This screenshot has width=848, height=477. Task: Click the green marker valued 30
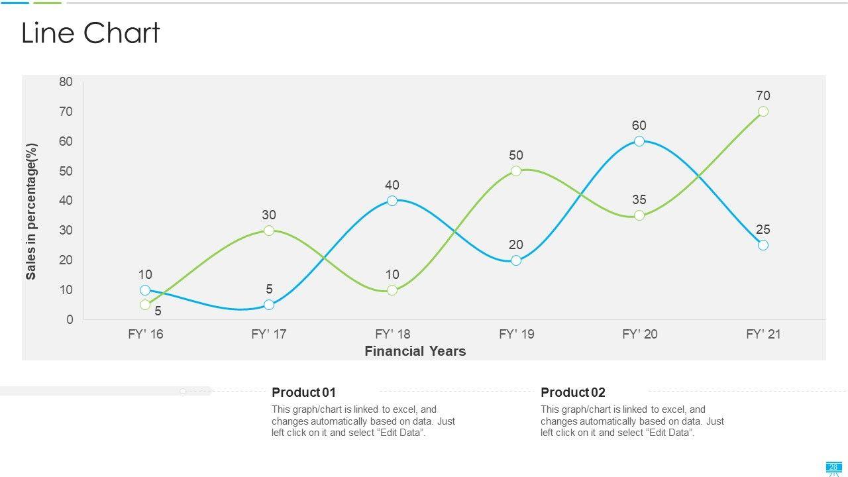(x=269, y=231)
